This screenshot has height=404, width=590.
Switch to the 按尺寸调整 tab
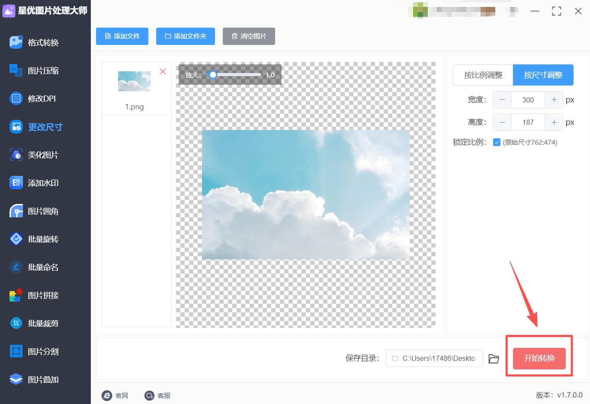pyautogui.click(x=543, y=75)
